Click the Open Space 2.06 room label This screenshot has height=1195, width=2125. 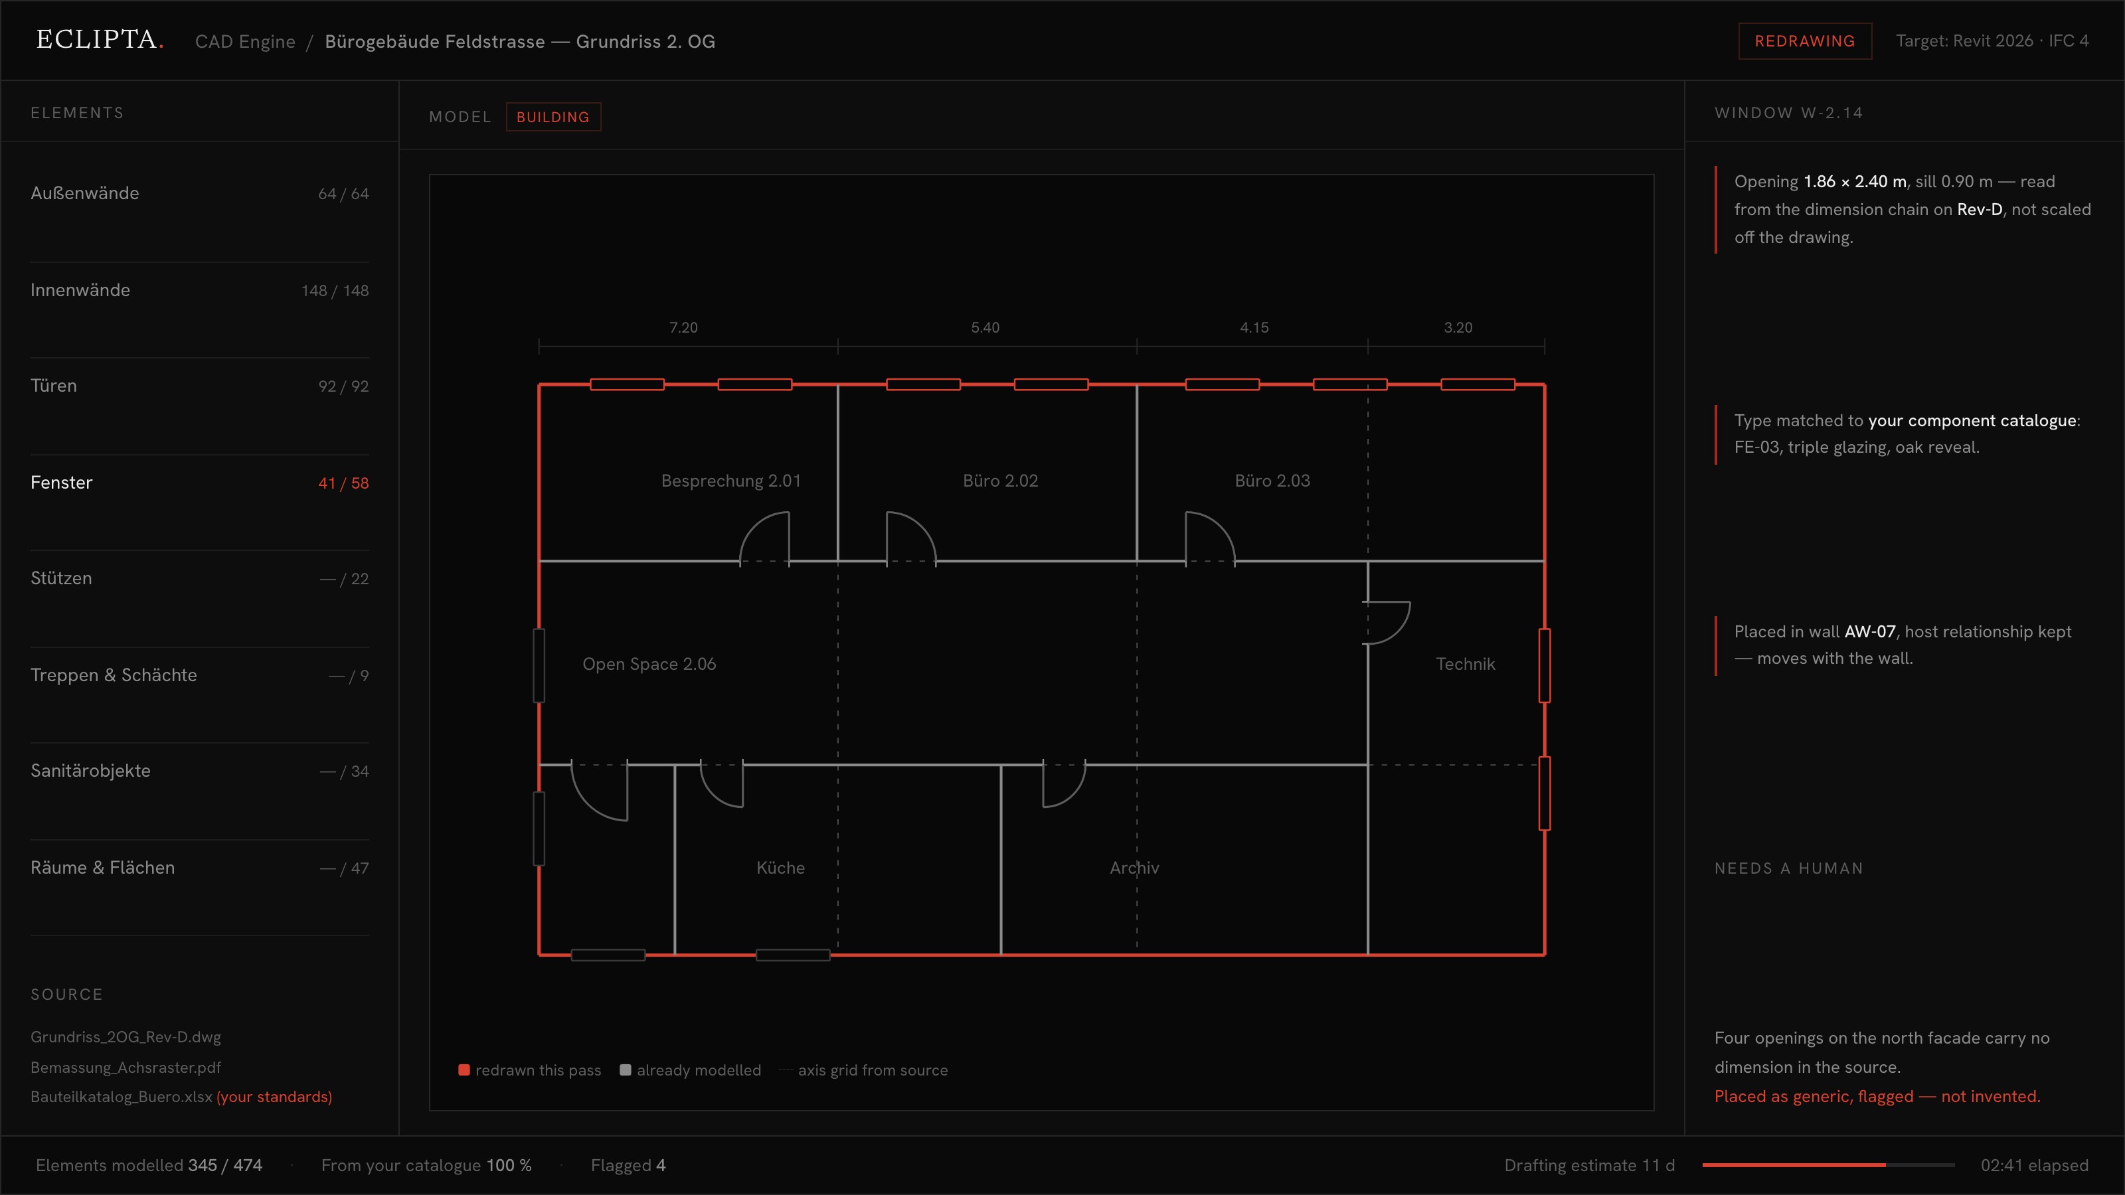[649, 664]
